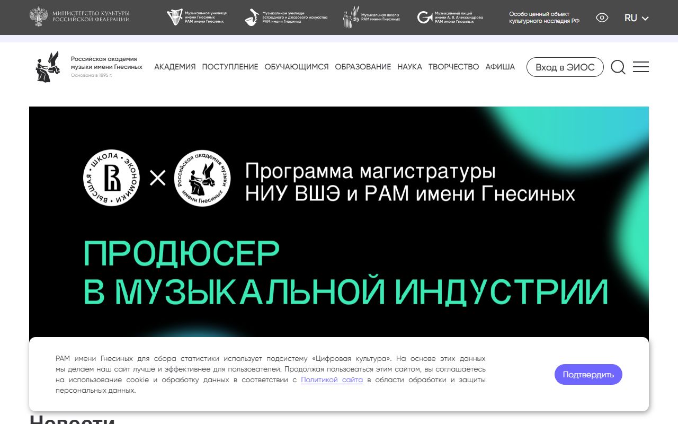Open the Продюсер в музыкальной индустрии banner
This screenshot has width=678, height=424.
tap(339, 222)
